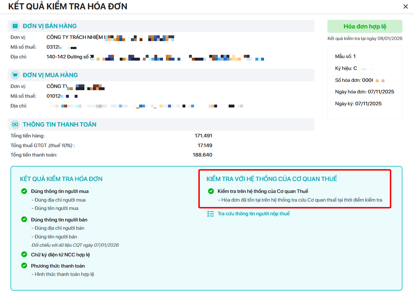
Task: Select the ĐƠN VỊ BÁN HÀNG header
Action: (x=50, y=26)
